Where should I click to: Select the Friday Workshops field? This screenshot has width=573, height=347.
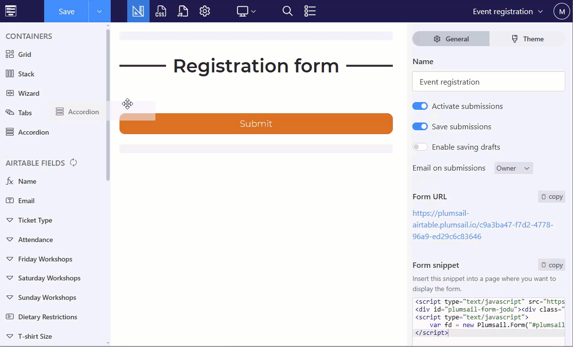click(39, 259)
